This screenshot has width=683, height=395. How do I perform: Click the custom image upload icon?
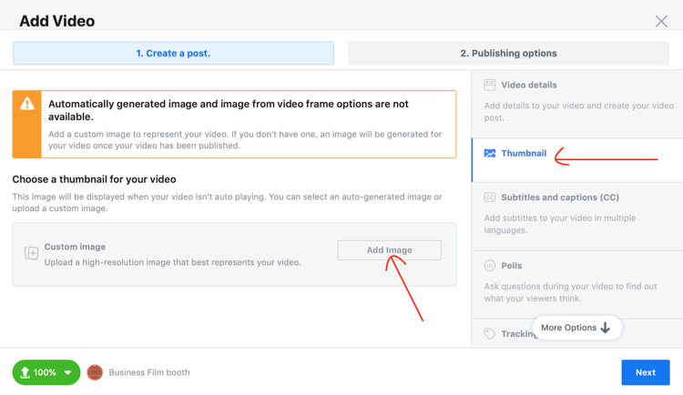[x=31, y=253]
